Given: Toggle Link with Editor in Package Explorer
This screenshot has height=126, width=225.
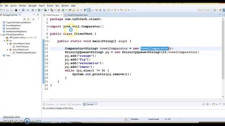Looking at the screenshot, I should coord(28,19).
